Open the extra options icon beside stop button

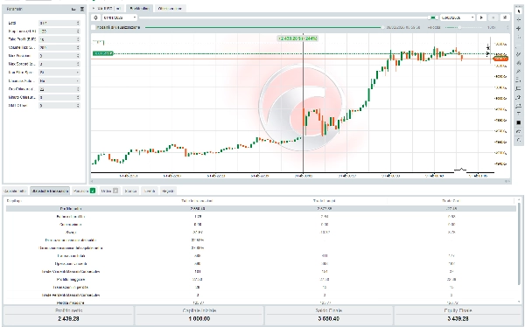point(505,17)
